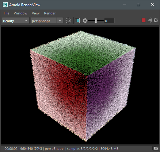Minimize the Arnold RenderView window

125,5
